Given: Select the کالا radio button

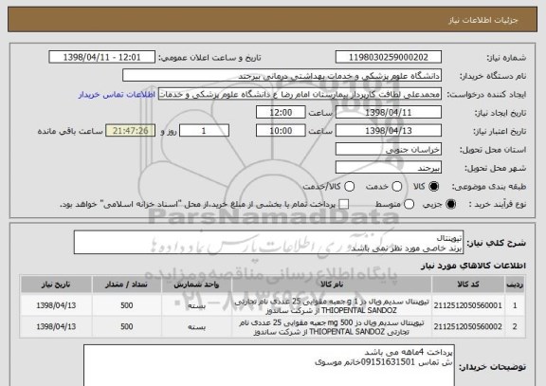Looking at the screenshot, I should (x=433, y=187).
